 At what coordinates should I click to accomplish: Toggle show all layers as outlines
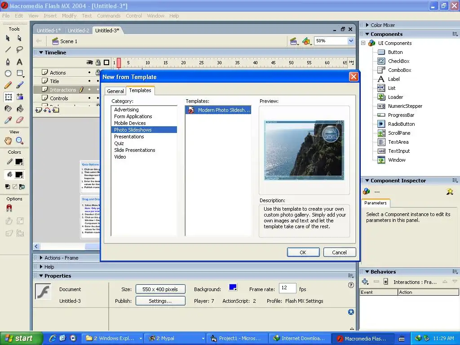(106, 62)
